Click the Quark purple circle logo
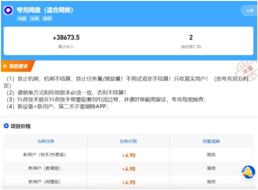Image resolution: width=258 pixels, height=190 pixels. click(x=8, y=10)
